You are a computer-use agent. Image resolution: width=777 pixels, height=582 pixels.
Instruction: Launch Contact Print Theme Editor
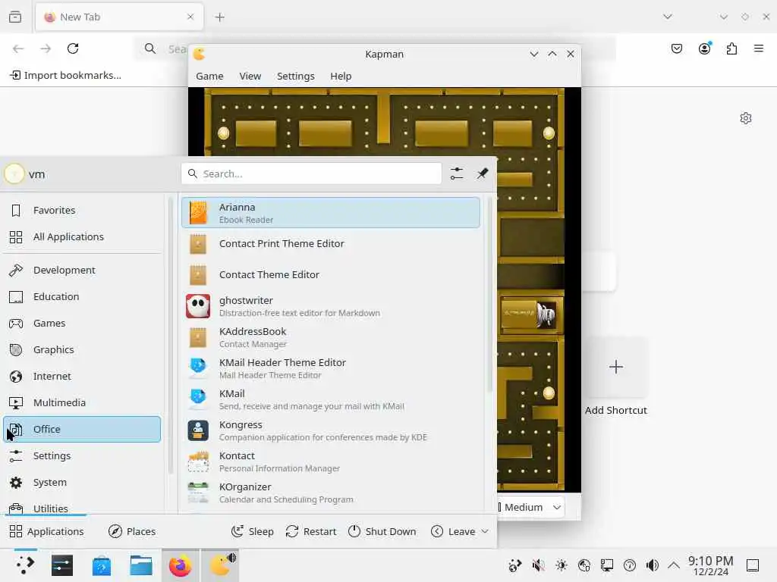[331, 244]
